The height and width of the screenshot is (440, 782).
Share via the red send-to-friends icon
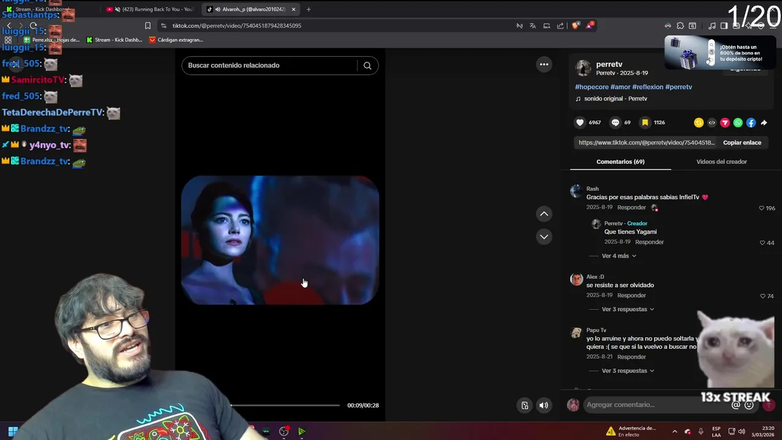coord(725,123)
